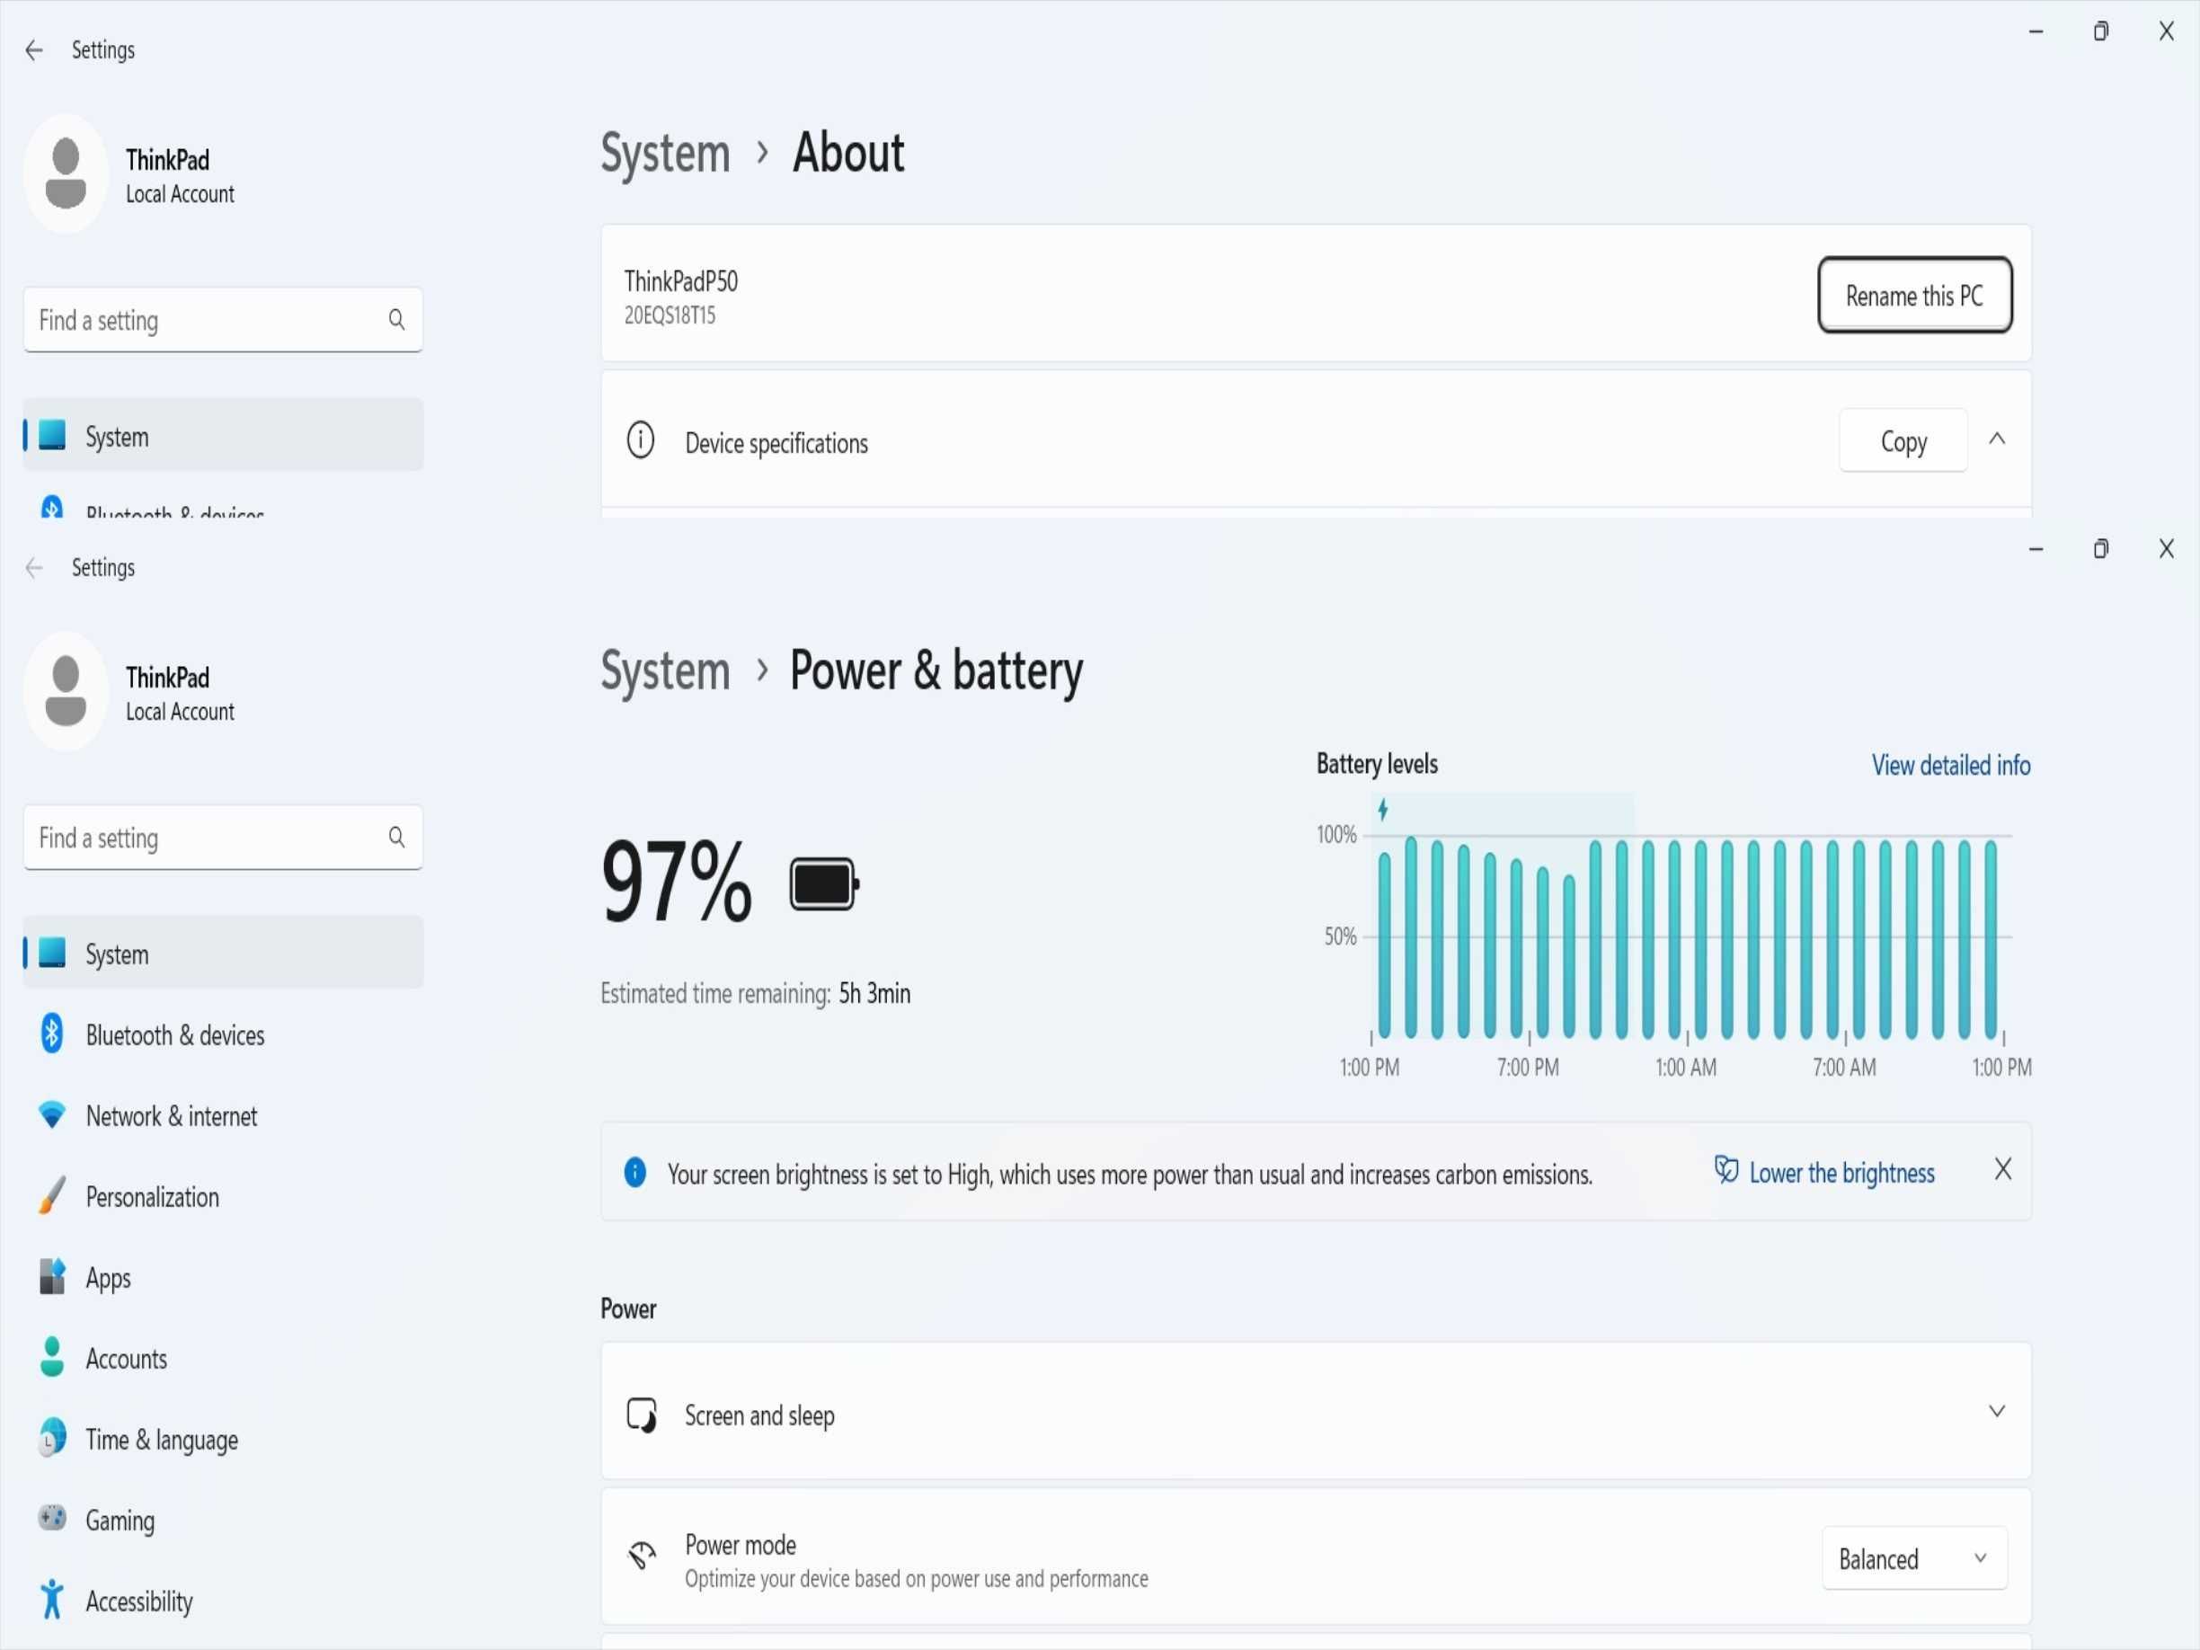This screenshot has height=1650, width=2200.
Task: Click the user avatar in Power & battery window
Action: 66,691
